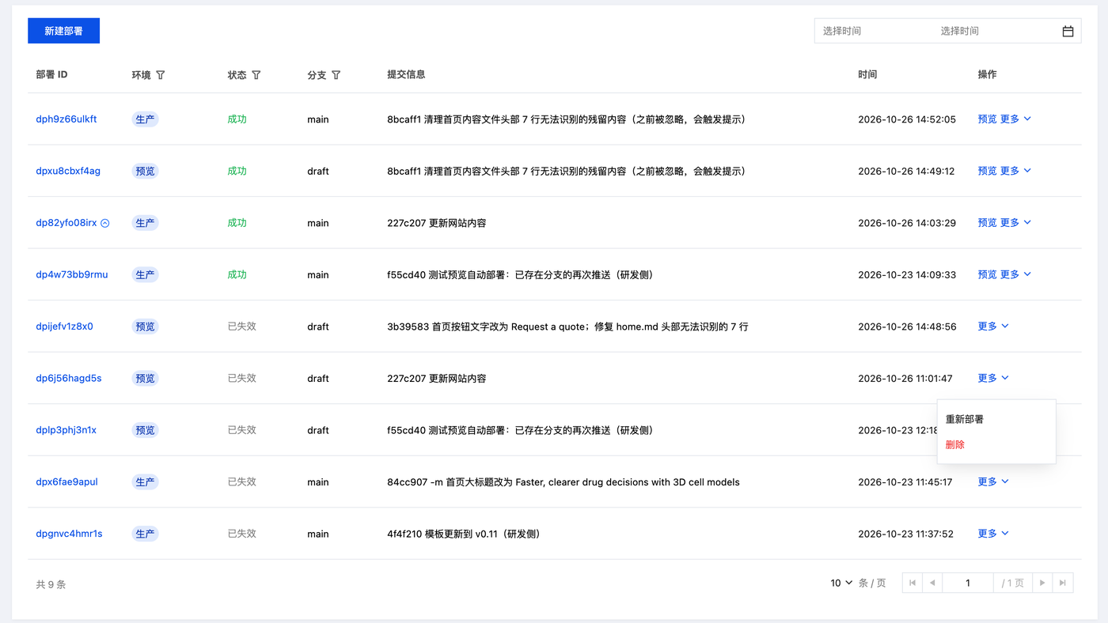
Task: Click timestamp 2026-10-26 14:52:05
Action: click(907, 119)
